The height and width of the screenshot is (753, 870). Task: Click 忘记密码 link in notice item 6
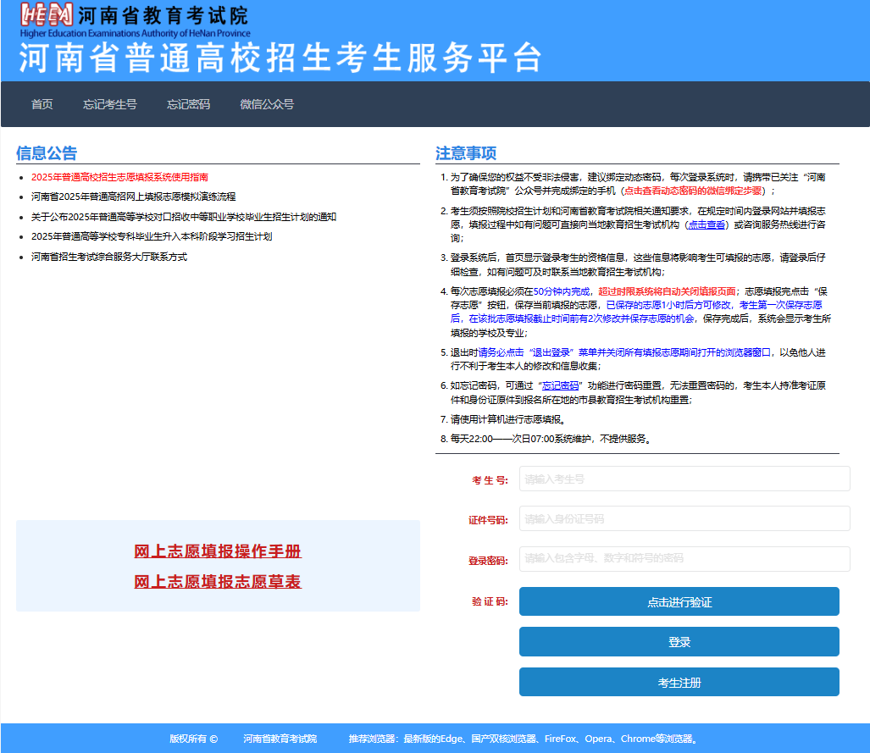pyautogui.click(x=561, y=385)
